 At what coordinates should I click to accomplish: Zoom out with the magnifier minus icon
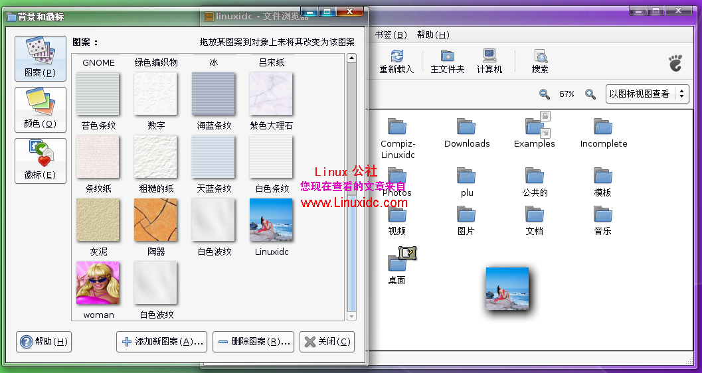(545, 94)
